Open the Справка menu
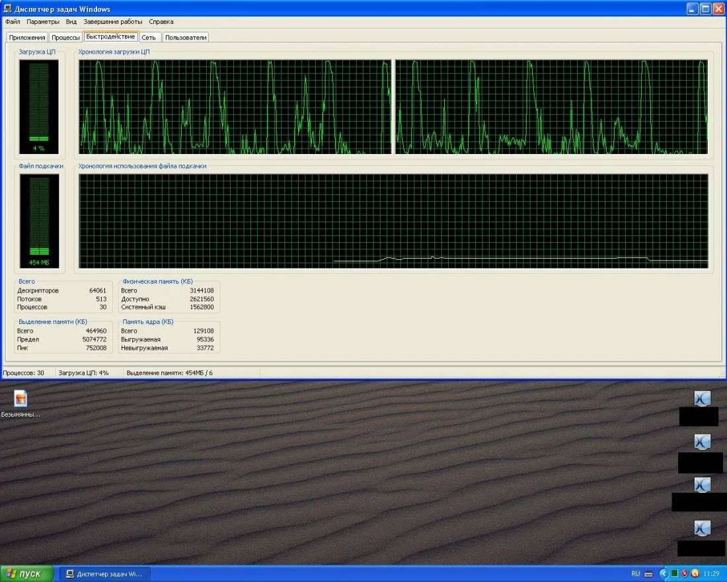This screenshot has height=582, width=727. pyautogui.click(x=161, y=22)
